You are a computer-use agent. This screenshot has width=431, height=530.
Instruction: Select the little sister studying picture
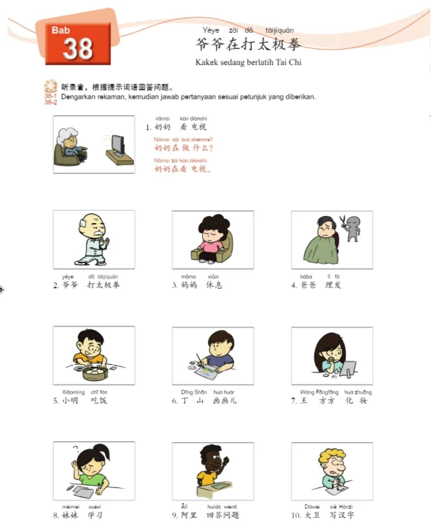point(94,471)
